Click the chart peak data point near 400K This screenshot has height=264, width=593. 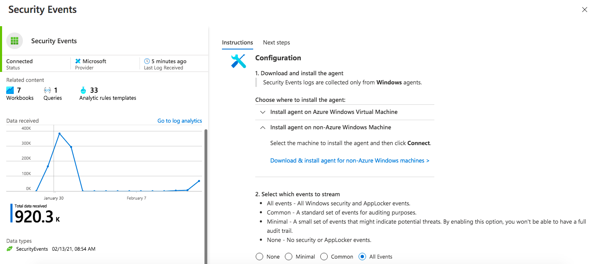60,133
